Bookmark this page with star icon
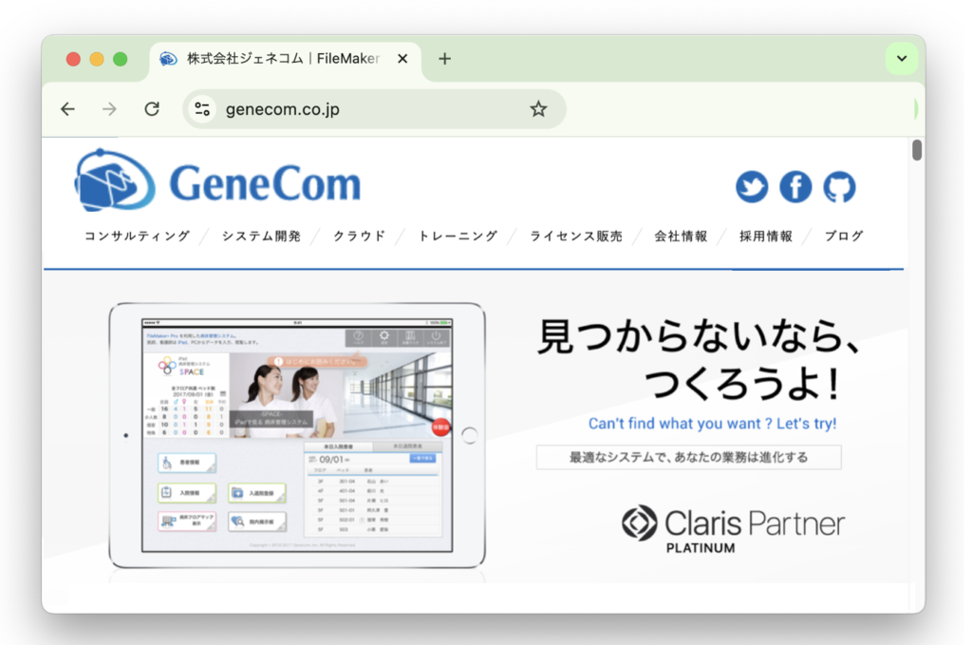This screenshot has height=645, width=972. [538, 109]
